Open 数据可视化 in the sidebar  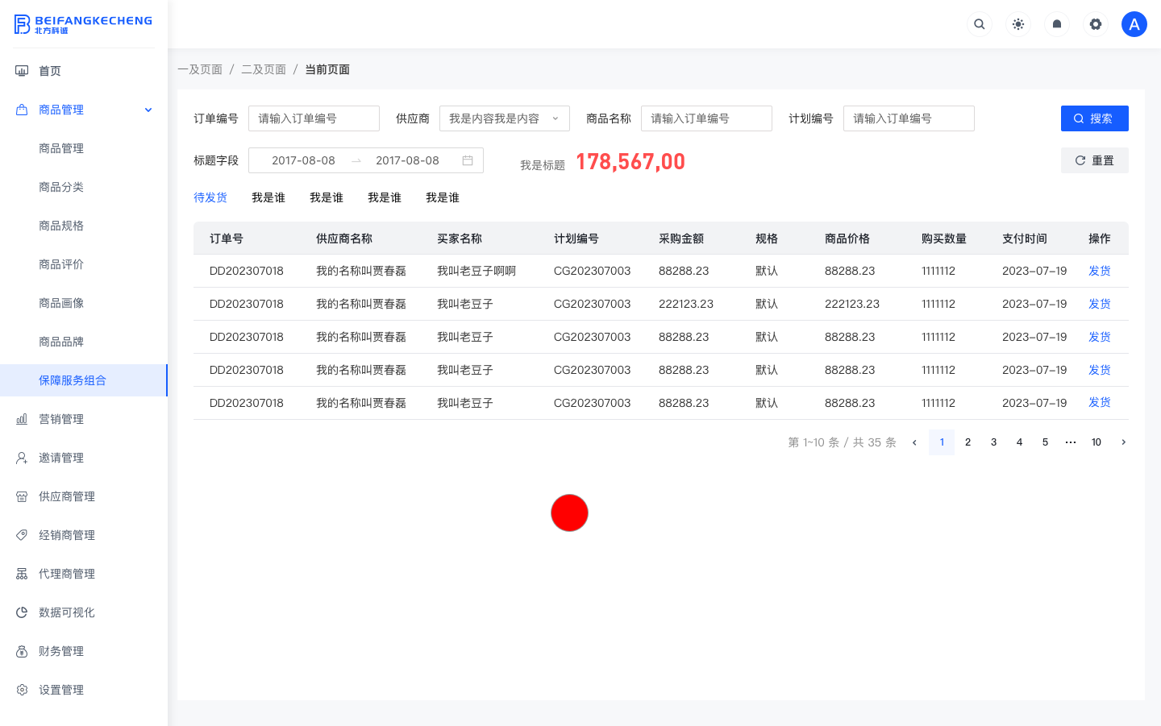pyautogui.click(x=67, y=612)
